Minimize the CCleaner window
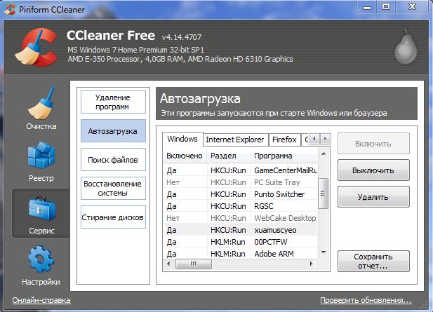This screenshot has width=433, height=312. click(367, 6)
